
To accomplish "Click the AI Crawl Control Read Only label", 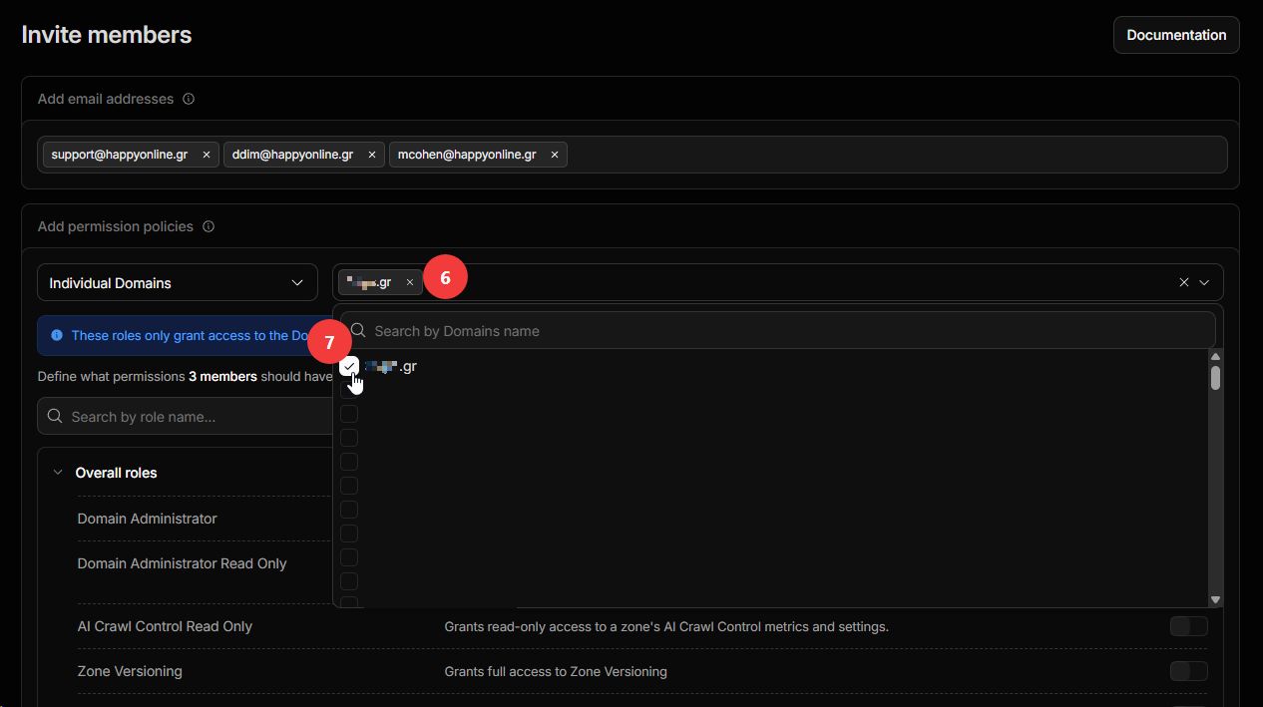I will click(165, 626).
